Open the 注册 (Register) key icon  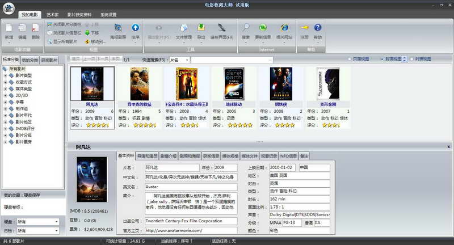coord(305,28)
